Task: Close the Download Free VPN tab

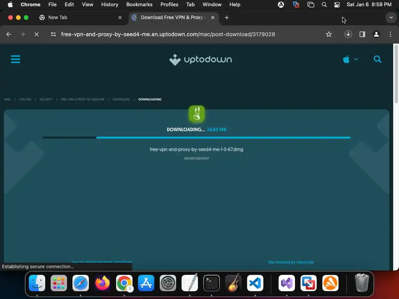Action: click(x=213, y=18)
